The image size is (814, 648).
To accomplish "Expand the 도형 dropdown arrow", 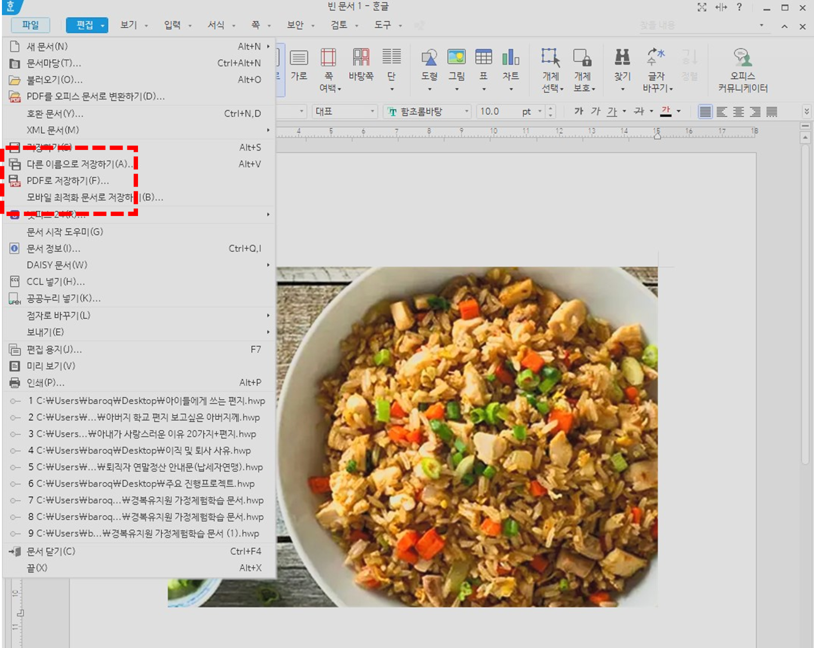I will coord(429,89).
